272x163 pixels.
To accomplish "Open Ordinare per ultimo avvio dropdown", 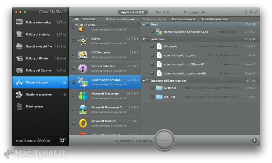I will [x=122, y=19].
